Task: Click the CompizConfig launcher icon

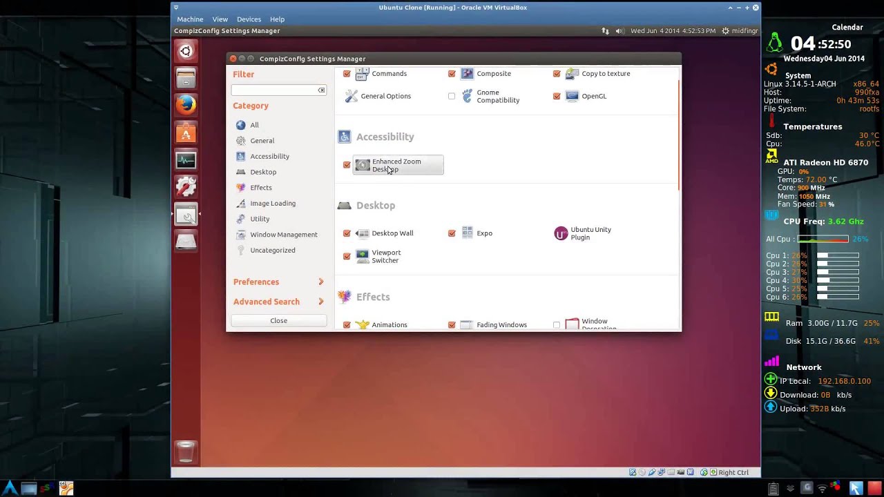Action: (x=186, y=215)
